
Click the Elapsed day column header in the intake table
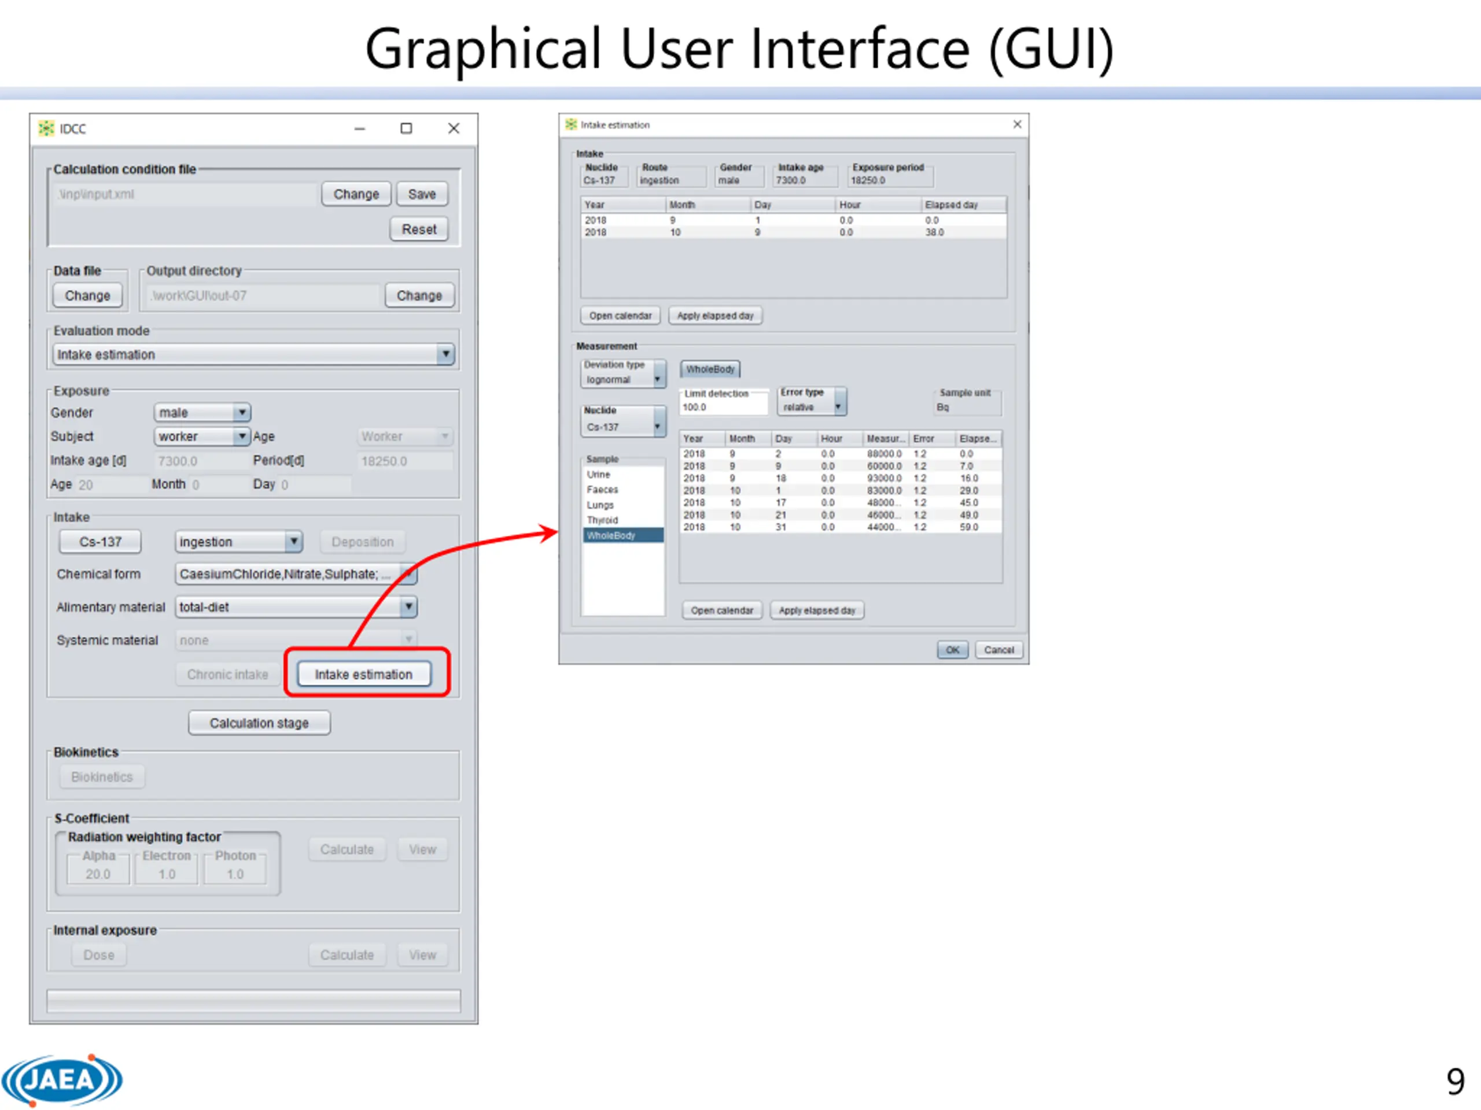963,205
